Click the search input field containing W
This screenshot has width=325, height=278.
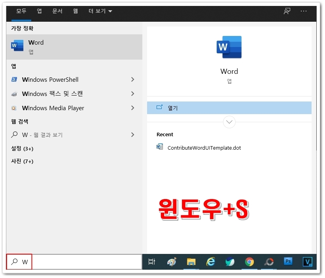click(74, 262)
